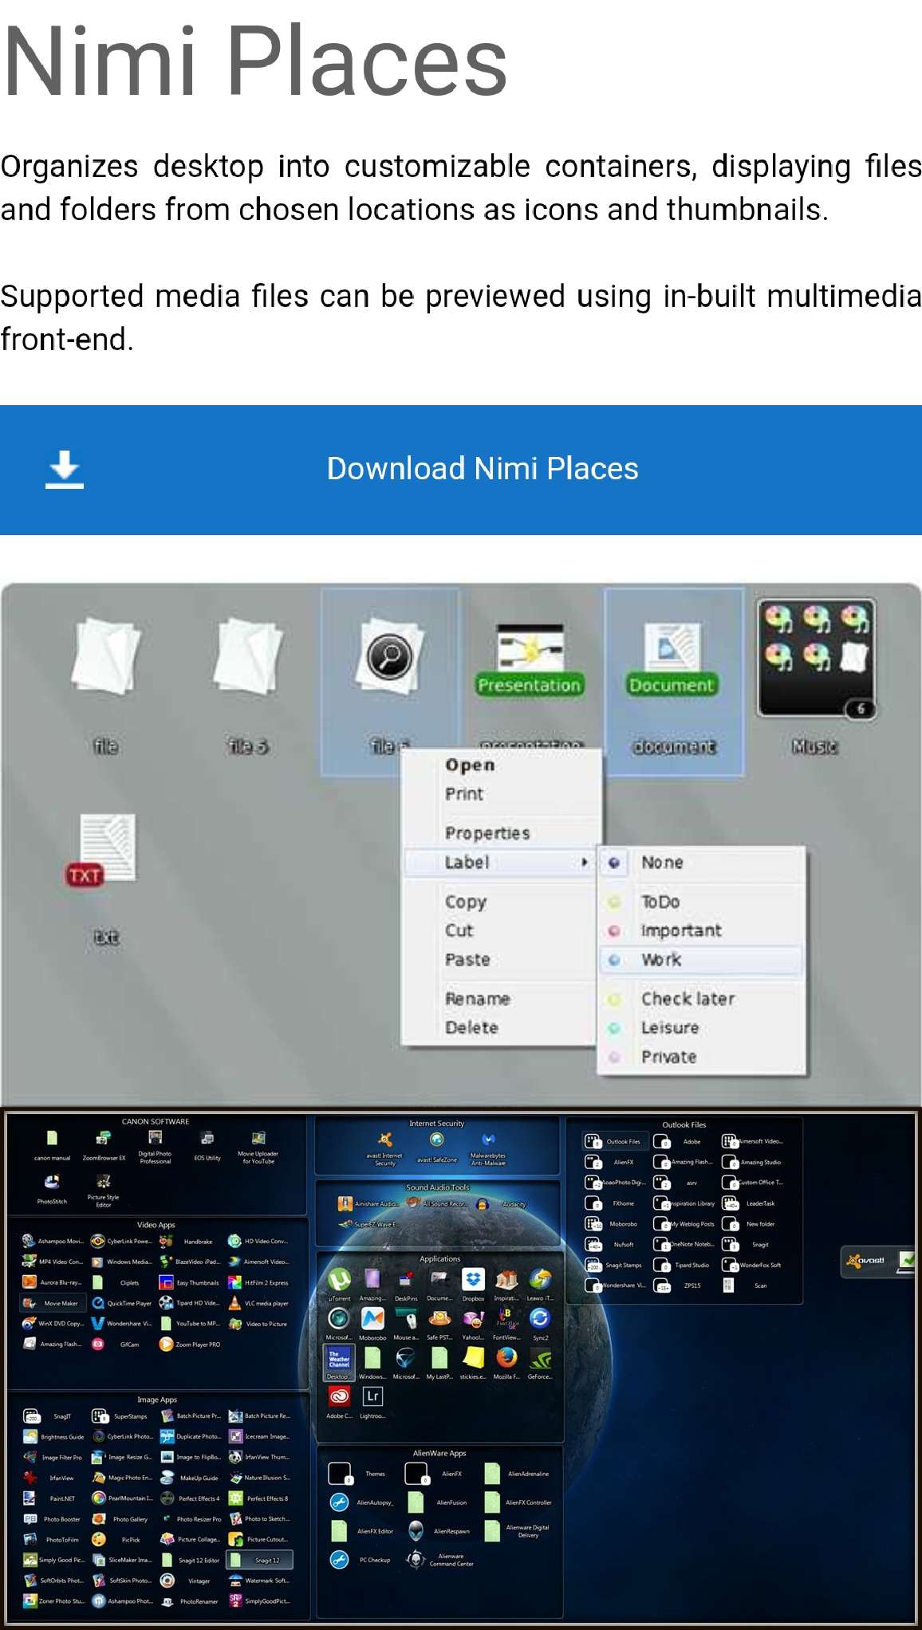Launch Alienware Command Center icon
The width and height of the screenshot is (922, 1630).
pos(440,1559)
